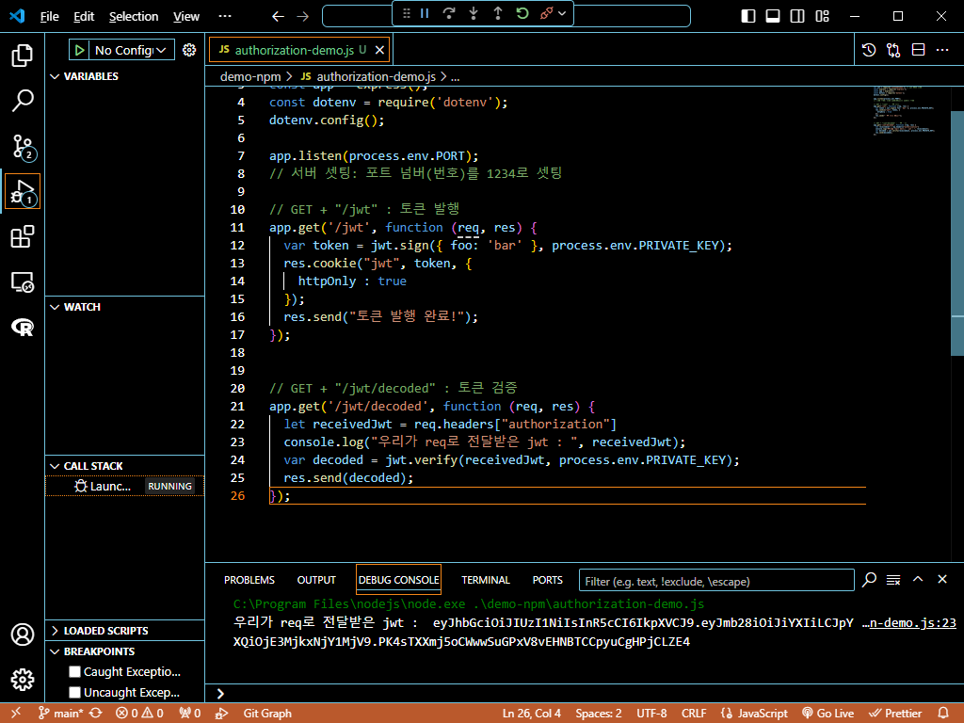The height and width of the screenshot is (723, 964).
Task: Clear the debug console output
Action: (x=893, y=580)
